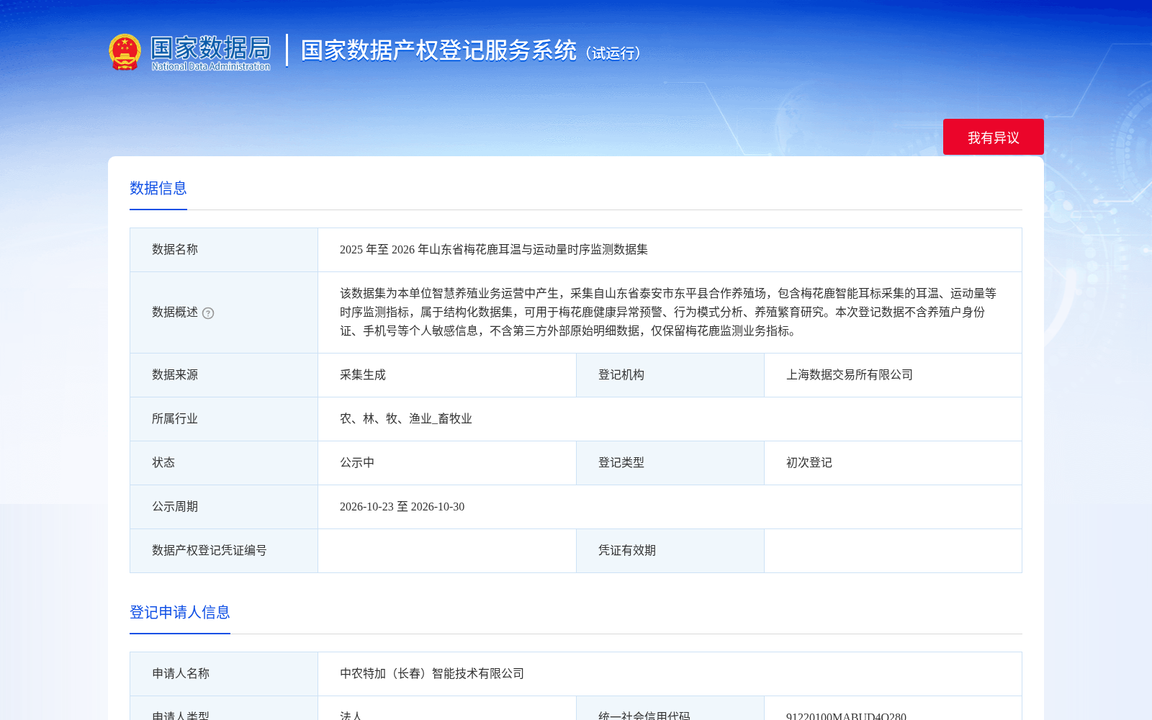Click the date range 2026-10-23 至 2026-10-30
This screenshot has width=1152, height=720.
coord(402,506)
